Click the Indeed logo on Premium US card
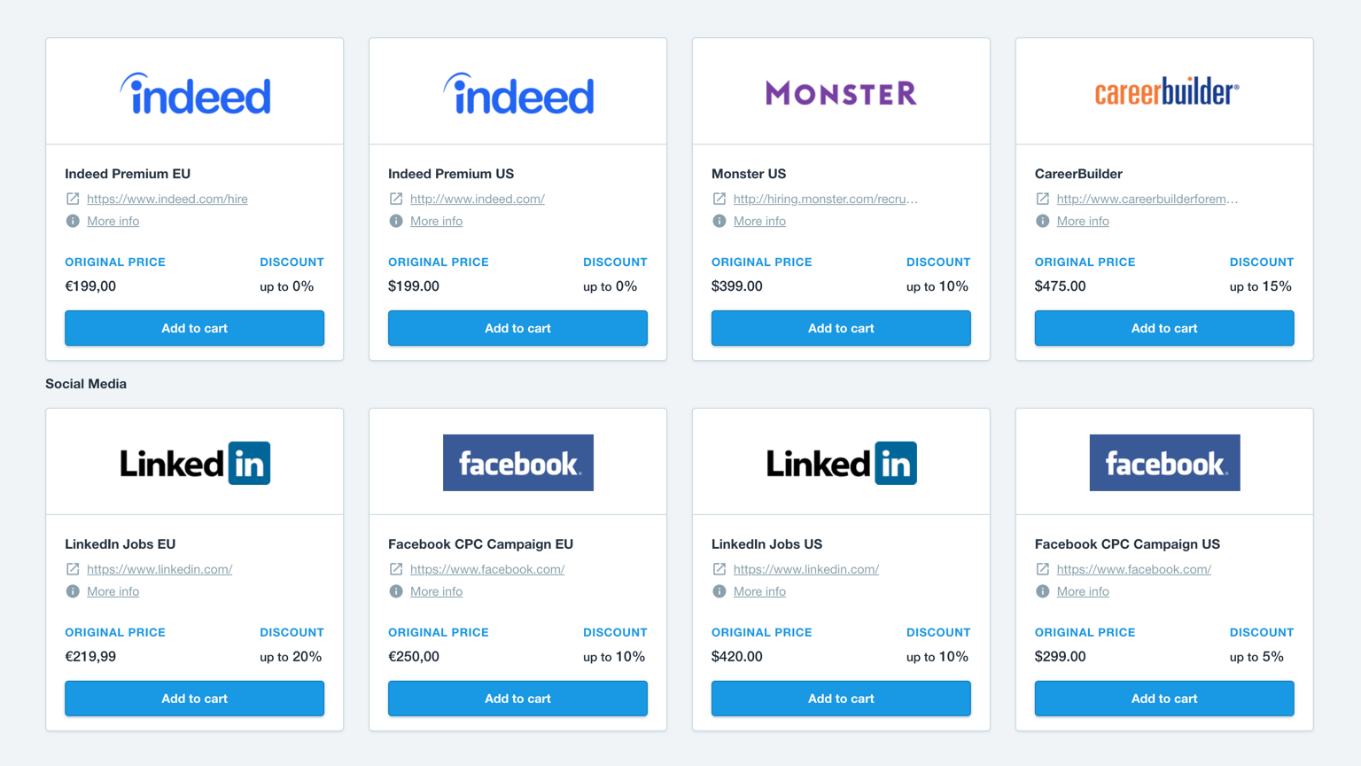Viewport: 1361px width, 766px height. click(518, 94)
